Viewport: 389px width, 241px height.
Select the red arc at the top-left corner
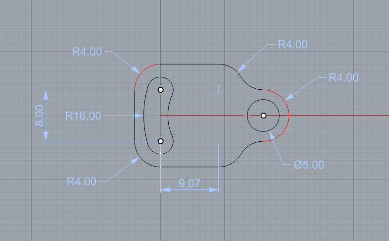[x=141, y=71]
